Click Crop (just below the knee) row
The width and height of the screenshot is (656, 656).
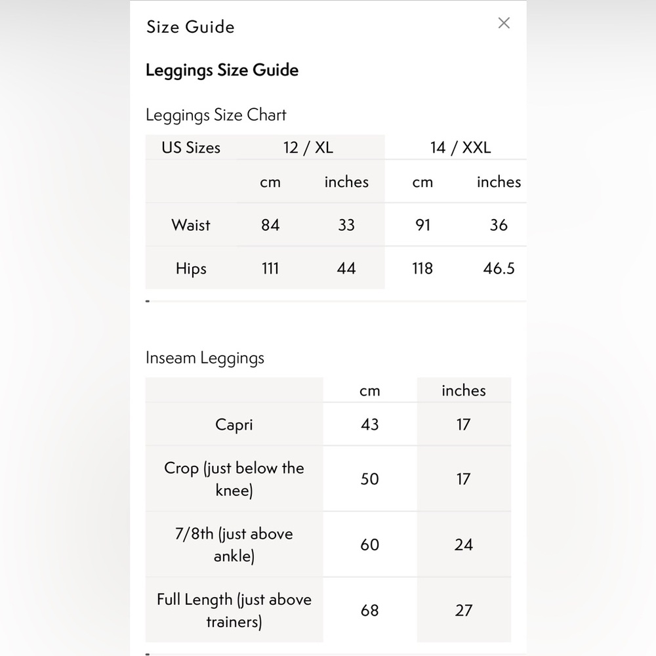[329, 479]
